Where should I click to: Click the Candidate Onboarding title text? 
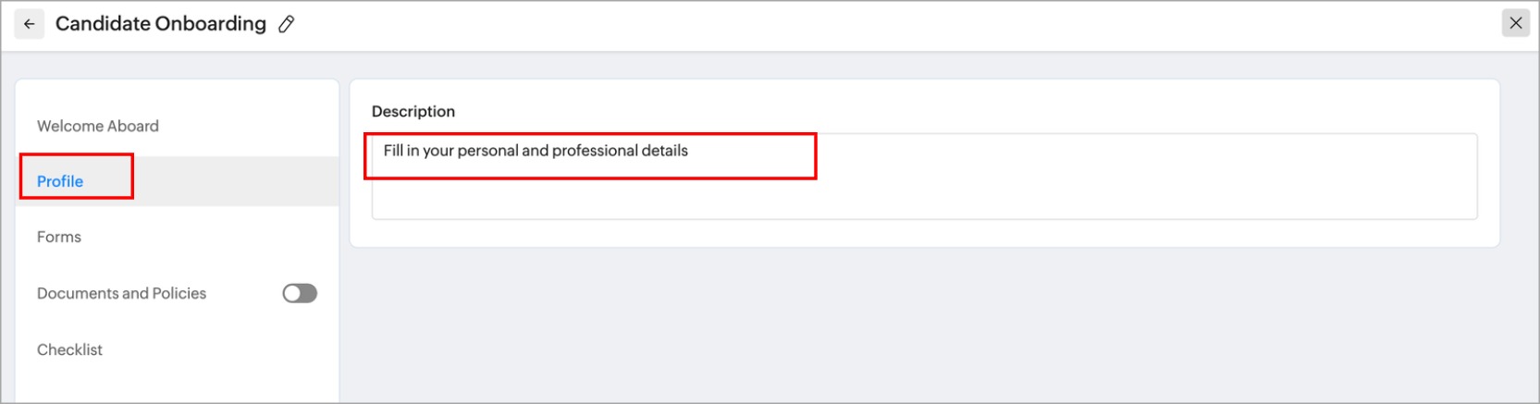click(160, 24)
